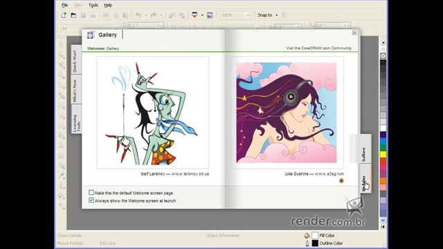Click the Import icon in the toolbar
The image size is (443, 249).
coord(172,15)
